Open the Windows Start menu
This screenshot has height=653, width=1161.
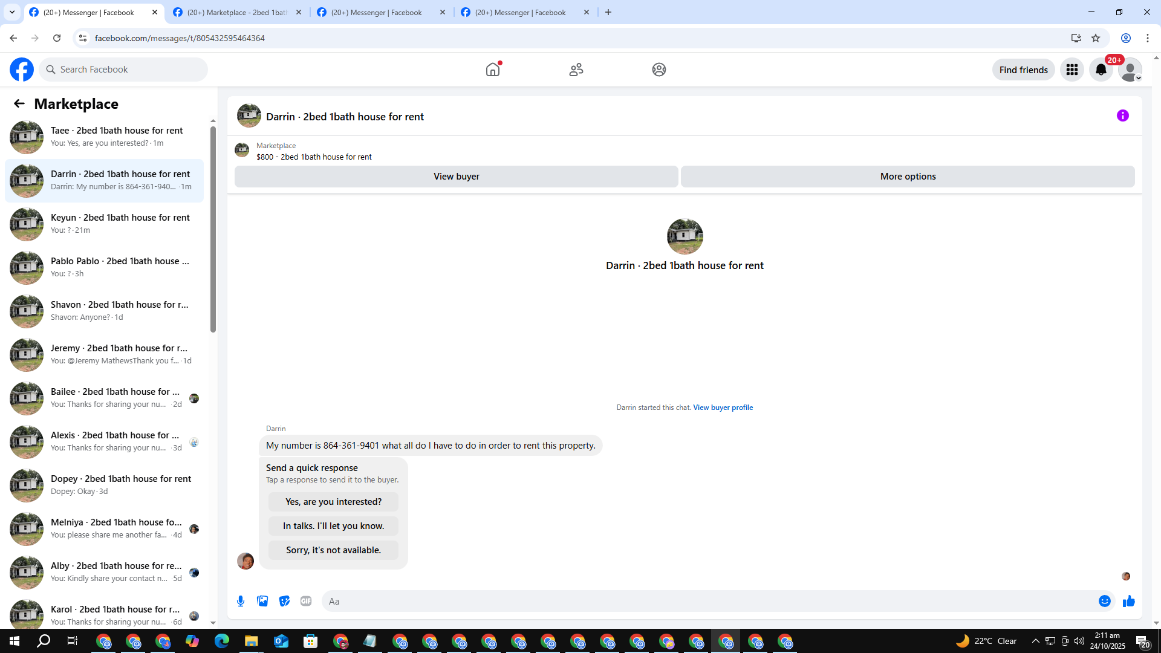pyautogui.click(x=15, y=641)
